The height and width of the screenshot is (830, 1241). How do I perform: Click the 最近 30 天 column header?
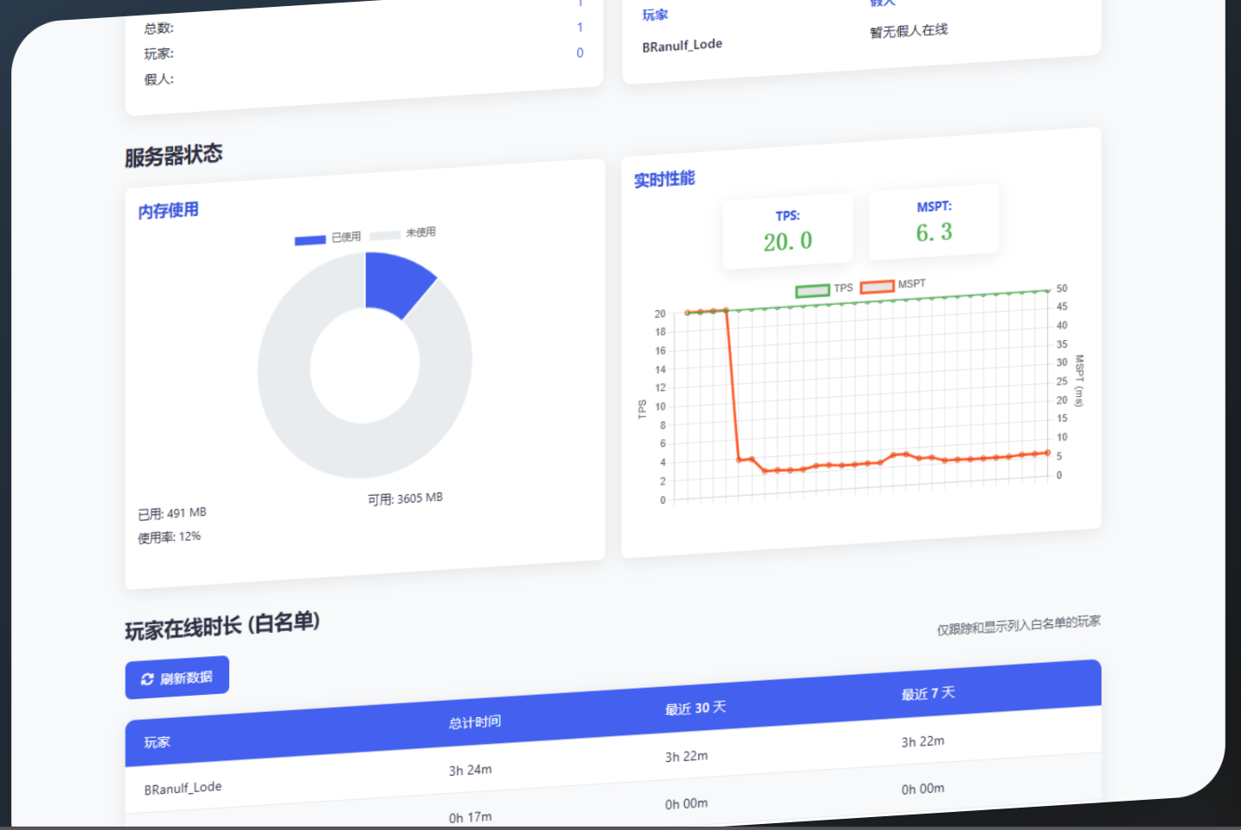click(x=694, y=708)
